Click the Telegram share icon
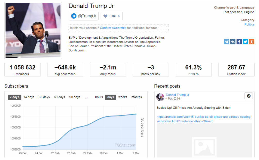 pos(226,42)
